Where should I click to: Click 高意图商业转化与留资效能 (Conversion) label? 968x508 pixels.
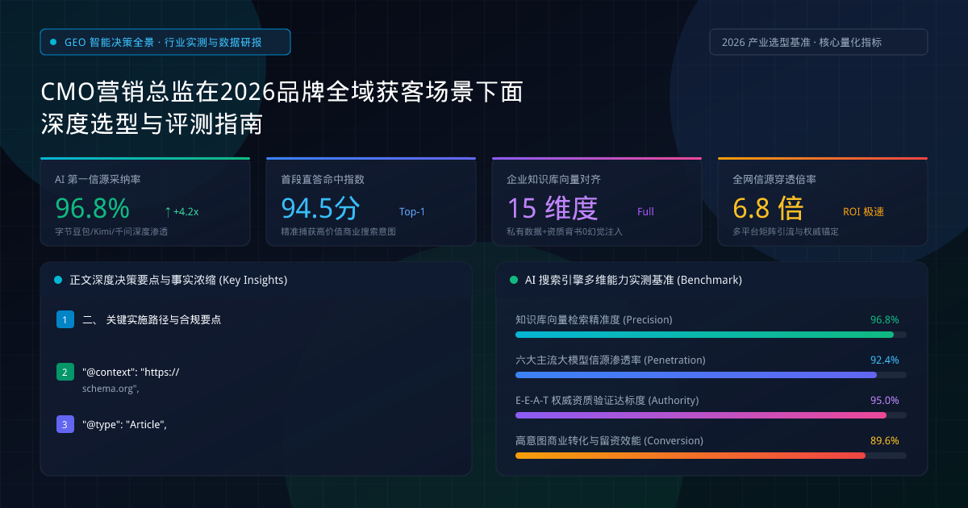(x=609, y=440)
